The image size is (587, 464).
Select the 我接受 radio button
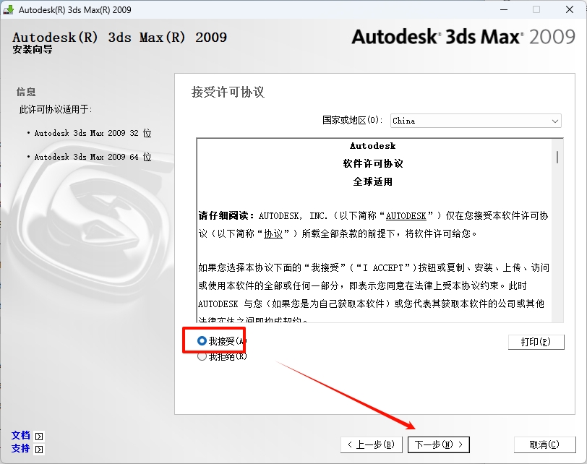click(202, 340)
